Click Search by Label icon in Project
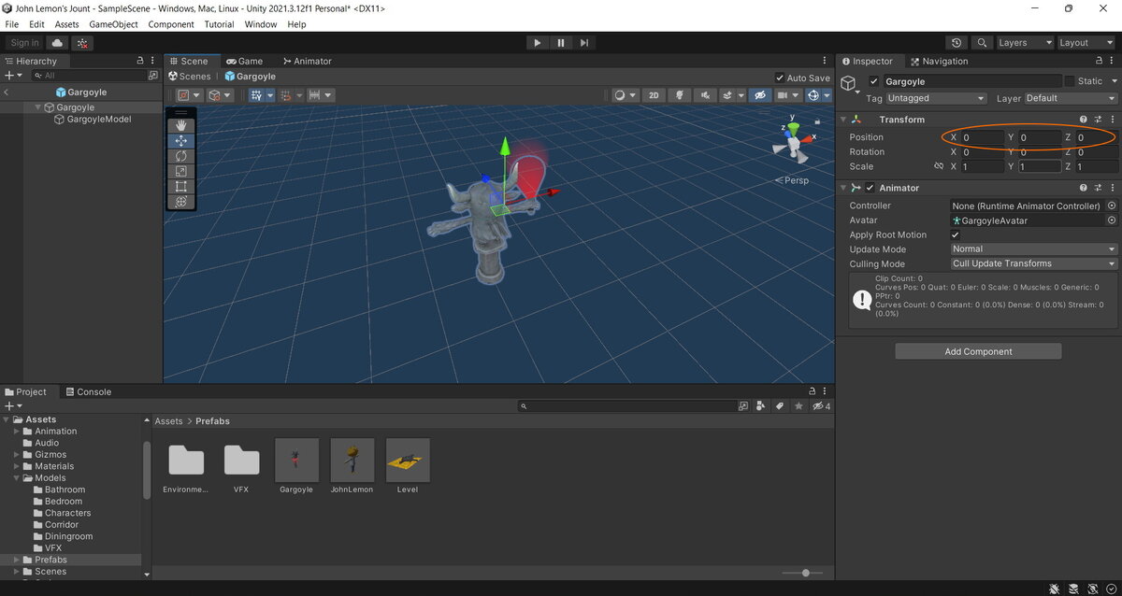Image resolution: width=1122 pixels, height=596 pixels. coord(779,406)
